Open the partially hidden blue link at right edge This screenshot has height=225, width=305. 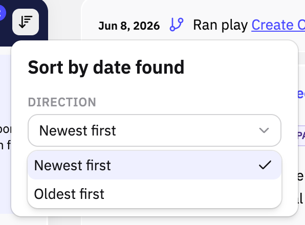301,94
